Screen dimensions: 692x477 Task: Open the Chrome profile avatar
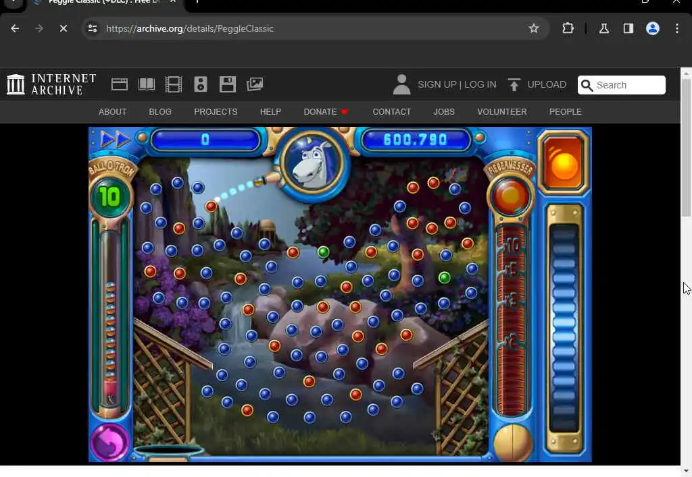[652, 28]
